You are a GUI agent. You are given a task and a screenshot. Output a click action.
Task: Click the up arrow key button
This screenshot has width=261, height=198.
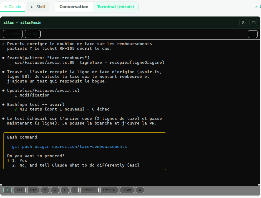pos(45,190)
